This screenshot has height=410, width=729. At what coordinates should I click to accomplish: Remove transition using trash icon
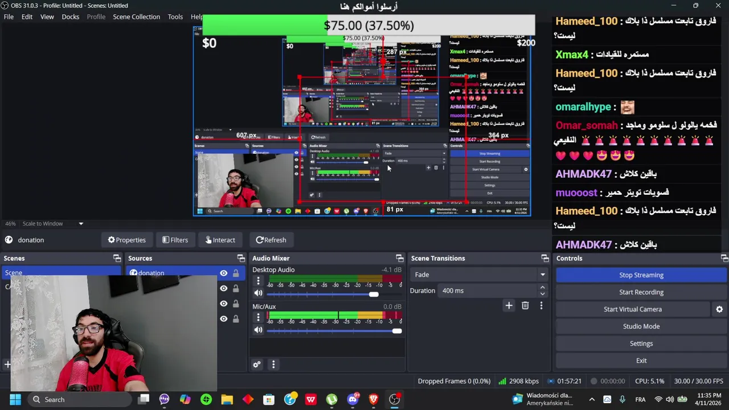click(525, 306)
